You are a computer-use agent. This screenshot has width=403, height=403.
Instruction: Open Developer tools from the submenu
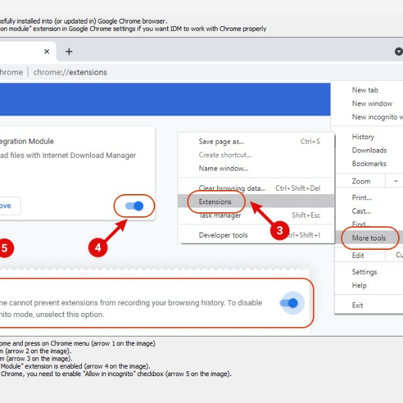click(x=223, y=235)
